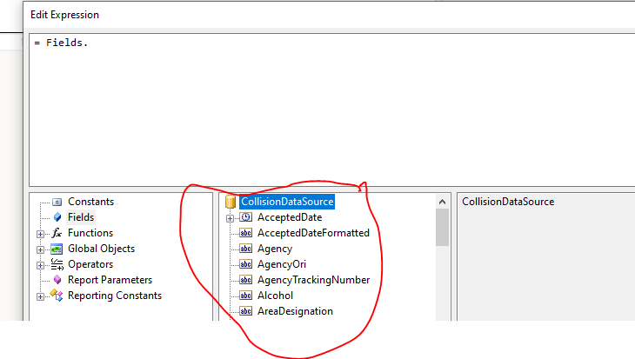Select Operators in the category tree

[90, 264]
